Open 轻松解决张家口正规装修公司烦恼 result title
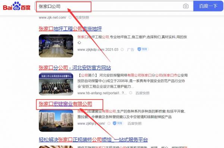The height and width of the screenshot is (148, 224). tap(93, 139)
